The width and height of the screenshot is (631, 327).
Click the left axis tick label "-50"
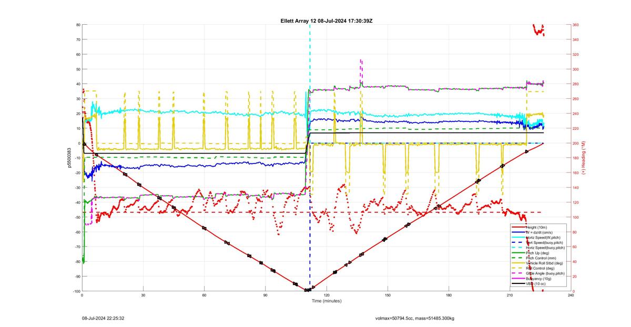tap(77, 217)
